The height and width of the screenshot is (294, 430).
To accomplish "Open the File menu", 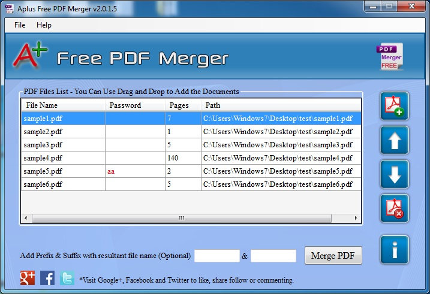I will point(20,25).
